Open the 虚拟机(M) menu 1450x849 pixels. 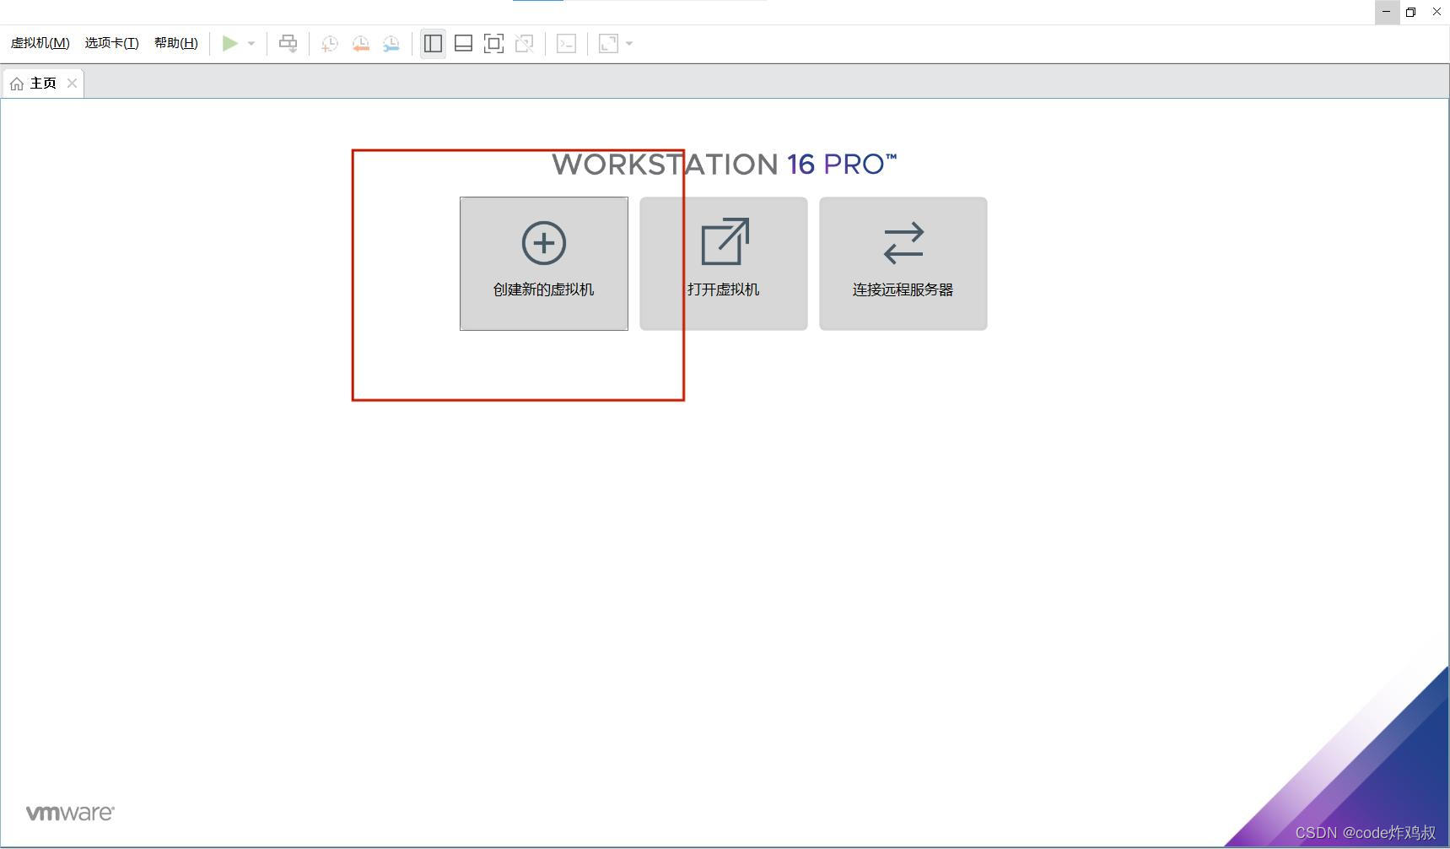pyautogui.click(x=40, y=43)
